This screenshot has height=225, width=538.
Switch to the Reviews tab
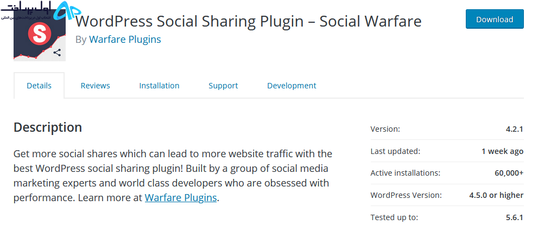tap(95, 86)
